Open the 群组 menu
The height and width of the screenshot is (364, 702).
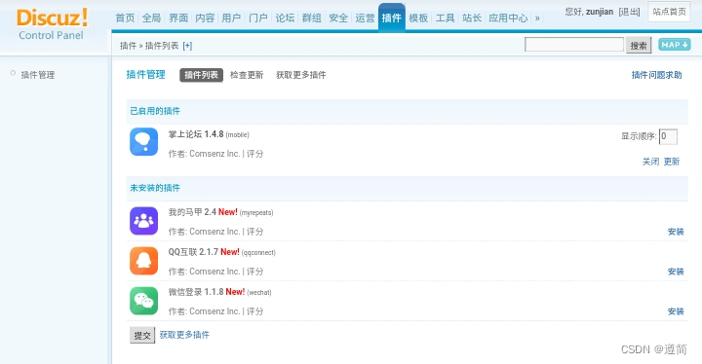[x=312, y=18]
